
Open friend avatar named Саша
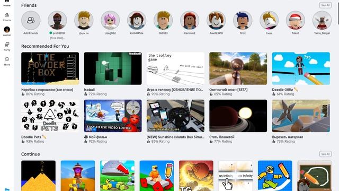269,20
